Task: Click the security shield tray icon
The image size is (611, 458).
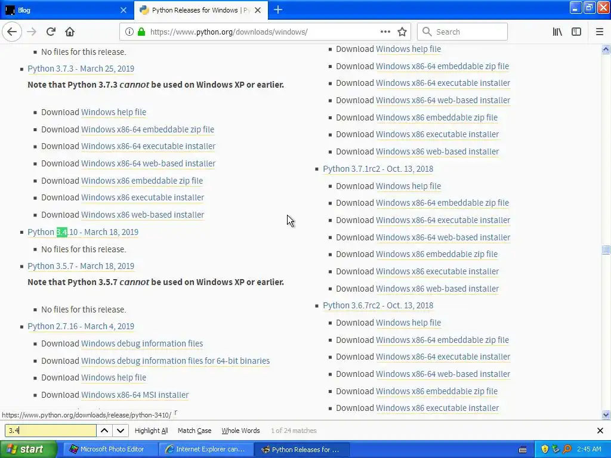Action: point(545,449)
